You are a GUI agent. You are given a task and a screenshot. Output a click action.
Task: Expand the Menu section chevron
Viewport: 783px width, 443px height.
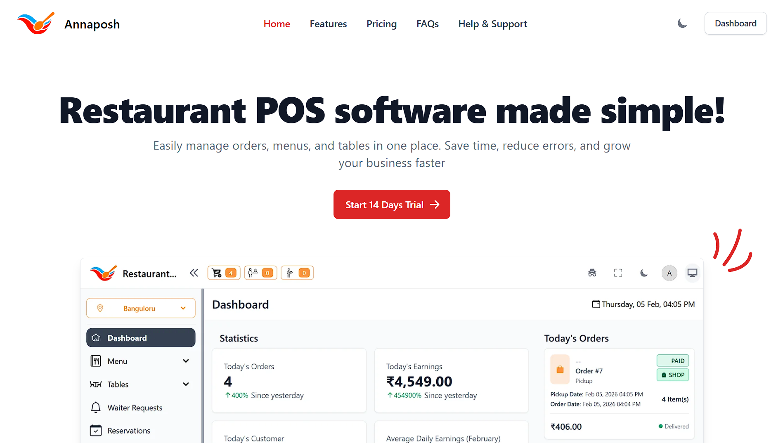(x=186, y=361)
